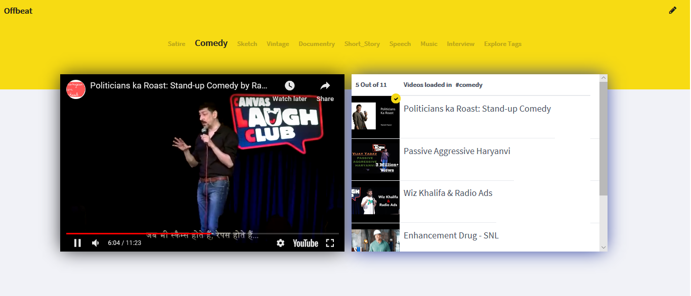Open the video title link in the player
Viewport: 691px width, 296px height.
click(x=179, y=85)
